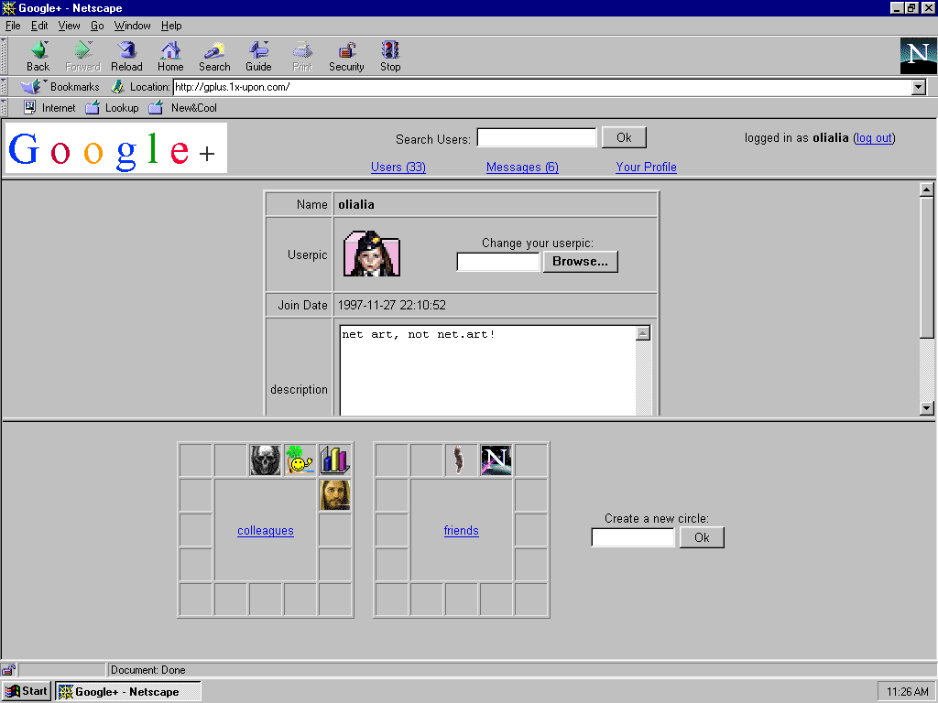This screenshot has width=938, height=703.
Task: Click the Netscape N logo throbber
Action: pos(918,56)
